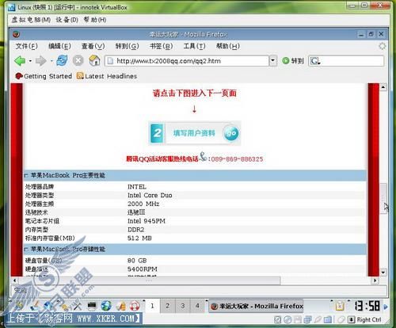The width and height of the screenshot is (396, 328).
Task: Open the 编辑(E) menu
Action: (59, 46)
